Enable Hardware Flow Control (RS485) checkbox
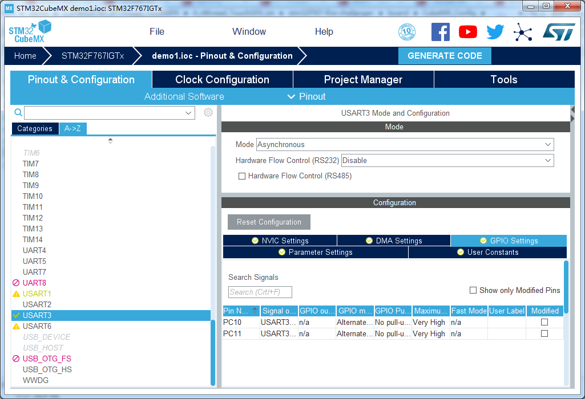585x399 pixels. [242, 176]
